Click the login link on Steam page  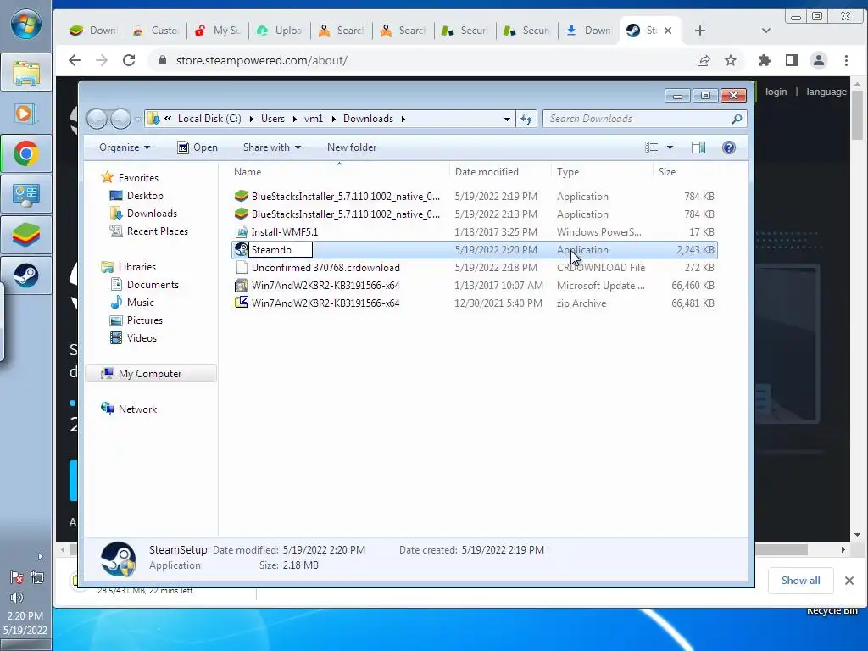(776, 92)
